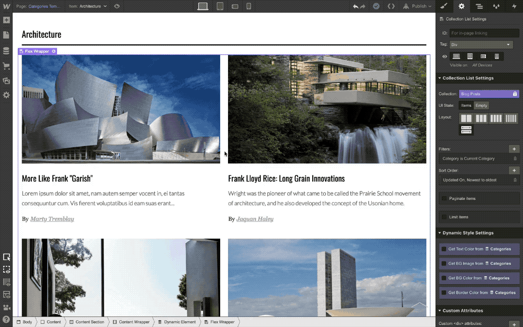
Task: Open video tutorials icon in sidebar
Action: [x=6, y=307]
